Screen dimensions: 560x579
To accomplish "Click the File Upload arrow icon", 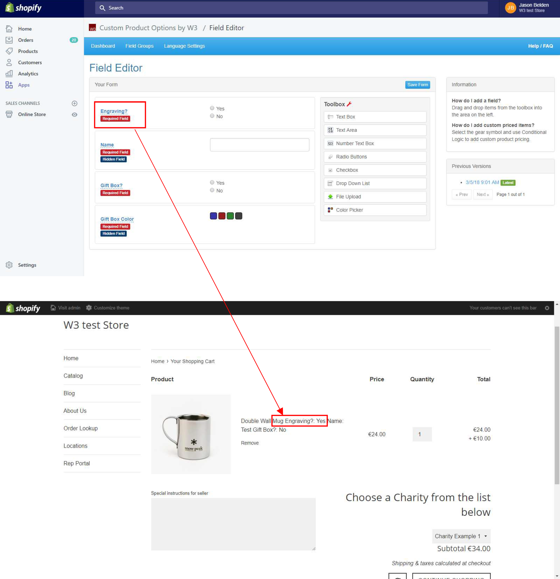I will [330, 197].
